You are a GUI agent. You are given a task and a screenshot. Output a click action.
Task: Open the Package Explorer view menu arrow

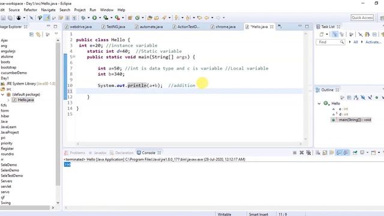[x=56, y=34]
